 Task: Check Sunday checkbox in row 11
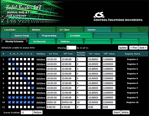pos(10,107)
